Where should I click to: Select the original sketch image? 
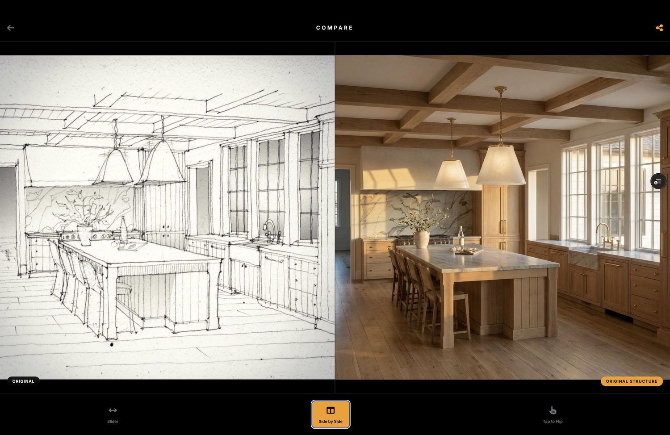[167, 217]
